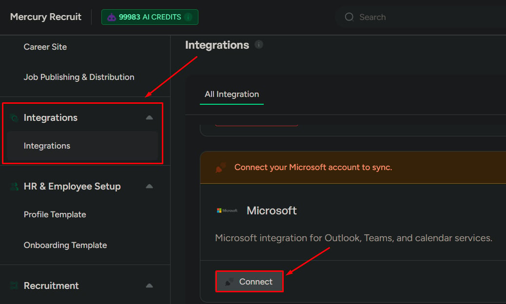Click the Recruitment section icon
Viewport: 506px width, 304px height.
14,285
